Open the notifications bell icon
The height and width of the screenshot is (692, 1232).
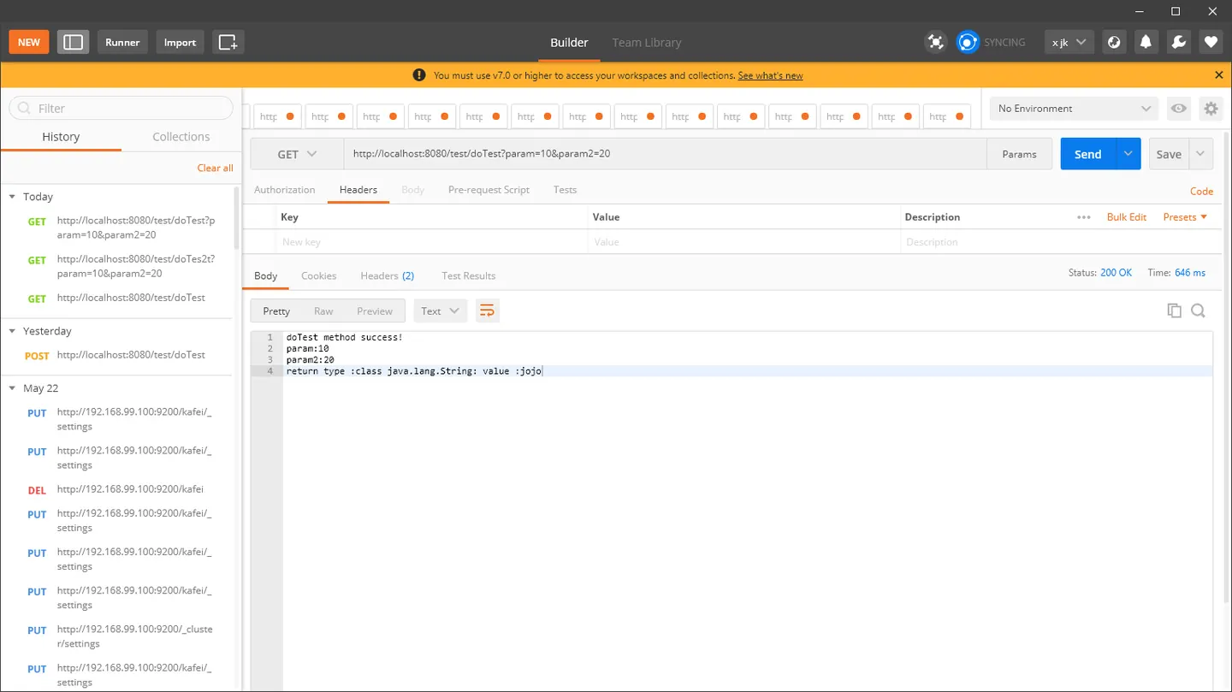tap(1146, 42)
